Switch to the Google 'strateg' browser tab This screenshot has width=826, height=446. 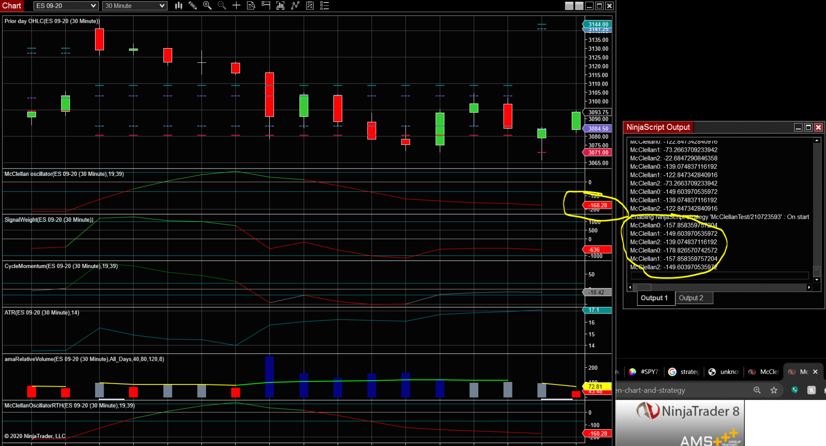[684, 372]
